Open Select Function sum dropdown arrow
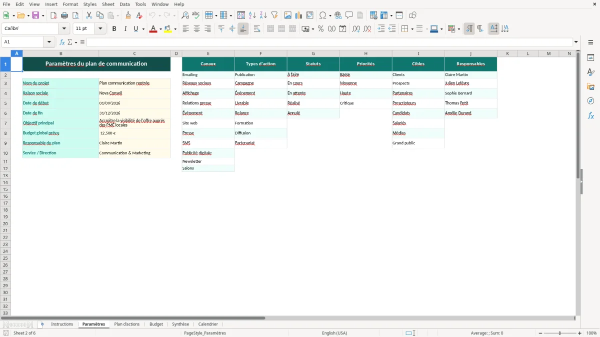This screenshot has width=600, height=337. [x=76, y=42]
